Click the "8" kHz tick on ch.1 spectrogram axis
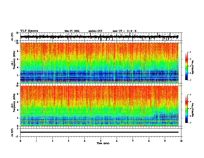Viewport: 204px width, 158px height. 18,51
